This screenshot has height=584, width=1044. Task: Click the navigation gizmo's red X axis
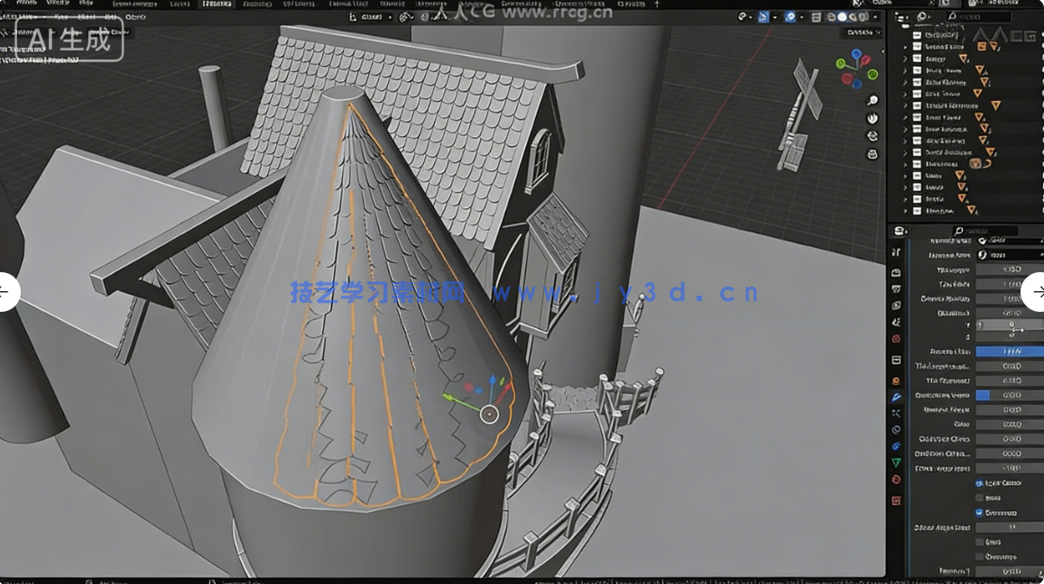coord(865,60)
